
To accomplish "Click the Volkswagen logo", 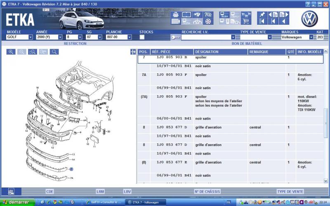I will pos(309,19).
